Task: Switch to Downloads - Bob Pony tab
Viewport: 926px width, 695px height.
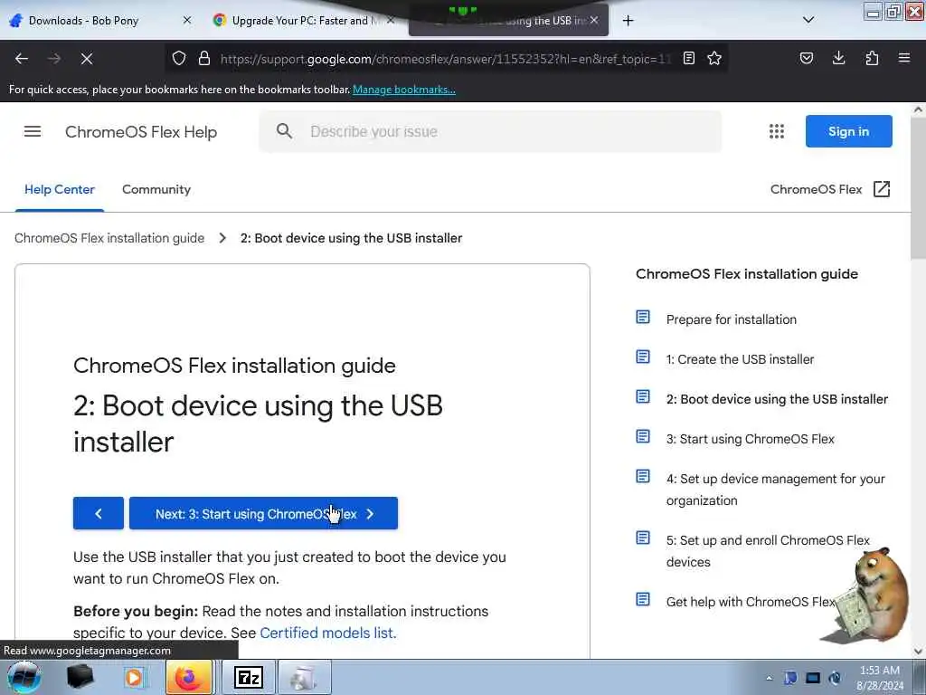Action: pyautogui.click(x=82, y=21)
